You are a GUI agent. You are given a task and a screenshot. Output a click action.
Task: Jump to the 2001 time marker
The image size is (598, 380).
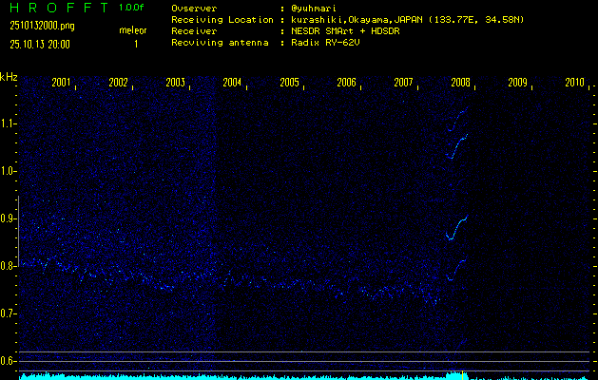pyautogui.click(x=61, y=83)
